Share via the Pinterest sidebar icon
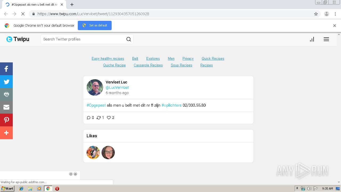This screenshot has height=192, width=341. [x=6, y=120]
